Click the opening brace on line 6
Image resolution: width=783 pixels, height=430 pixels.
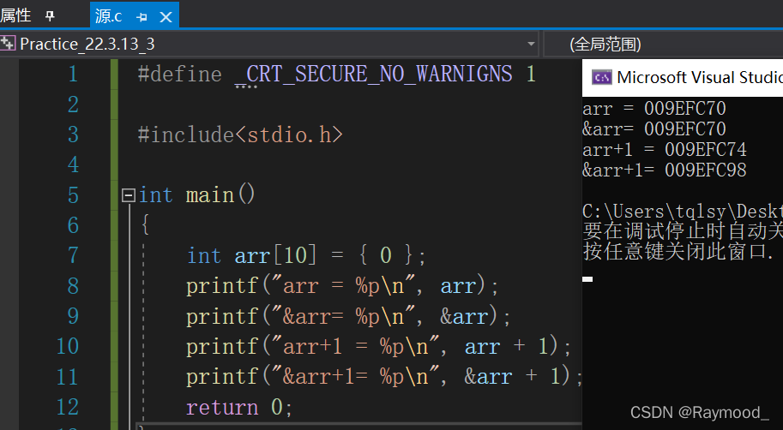coord(145,225)
